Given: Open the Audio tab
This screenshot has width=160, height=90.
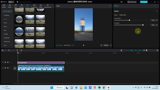Looking at the screenshot, I should tap(10, 6).
